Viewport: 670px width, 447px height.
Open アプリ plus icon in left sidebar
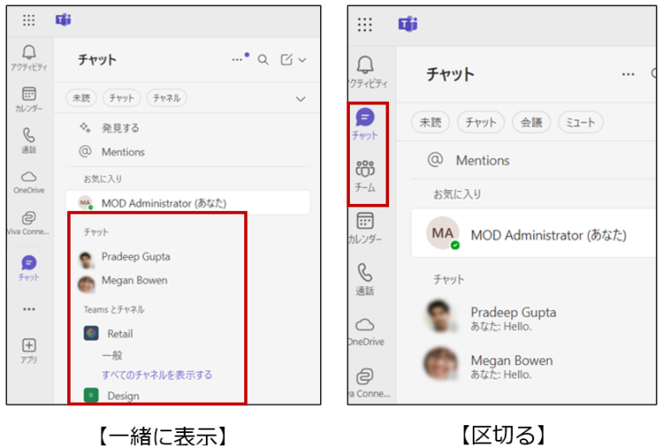(x=29, y=351)
